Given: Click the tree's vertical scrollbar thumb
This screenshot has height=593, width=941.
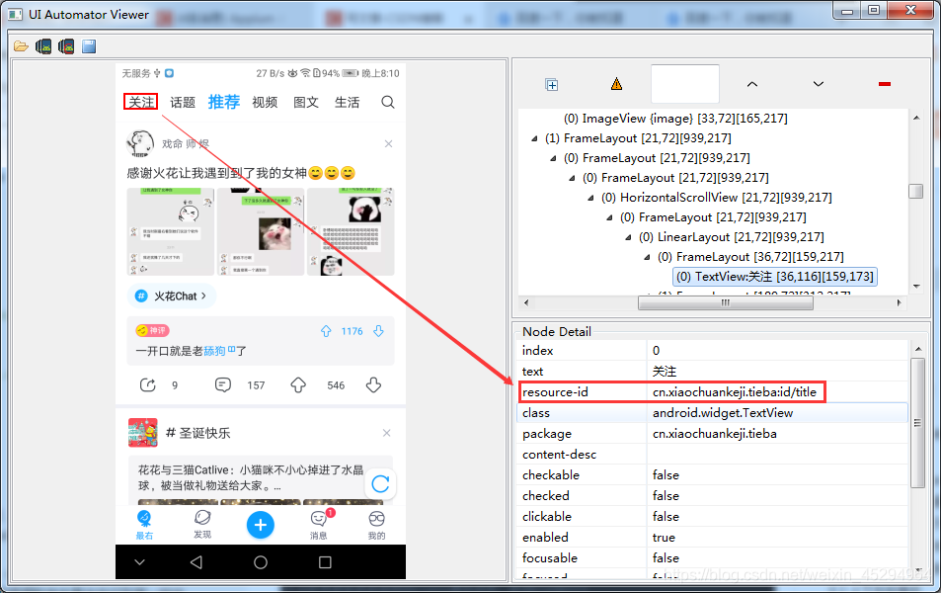Looking at the screenshot, I should (x=915, y=191).
